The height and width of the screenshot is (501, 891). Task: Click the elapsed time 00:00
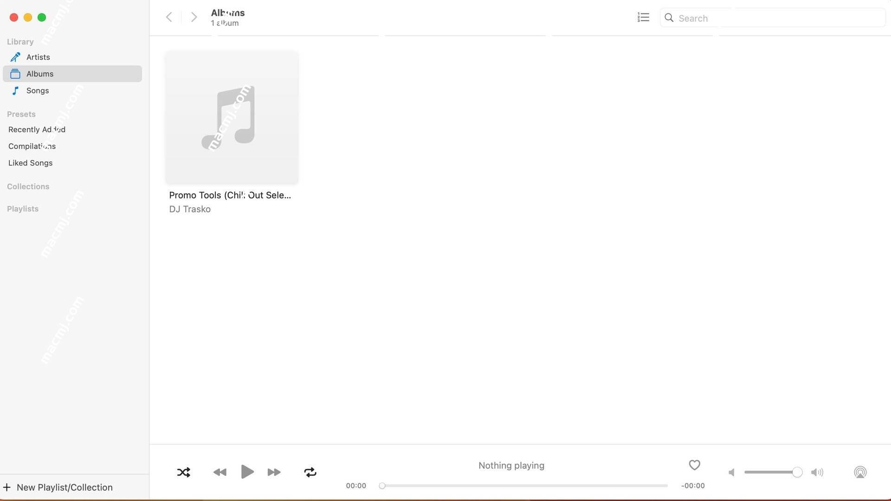[x=356, y=486]
